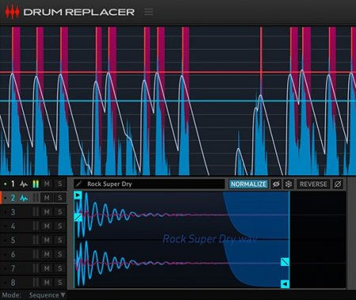Click the fade-in handle on the waveform
The width and height of the screenshot is (356, 300).
click(x=78, y=217)
